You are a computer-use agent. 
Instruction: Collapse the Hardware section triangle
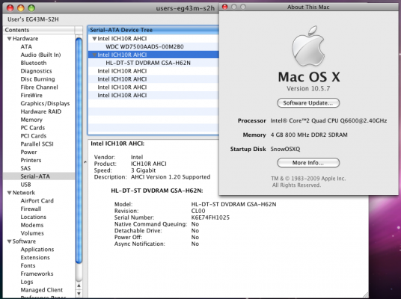pyautogui.click(x=10, y=39)
